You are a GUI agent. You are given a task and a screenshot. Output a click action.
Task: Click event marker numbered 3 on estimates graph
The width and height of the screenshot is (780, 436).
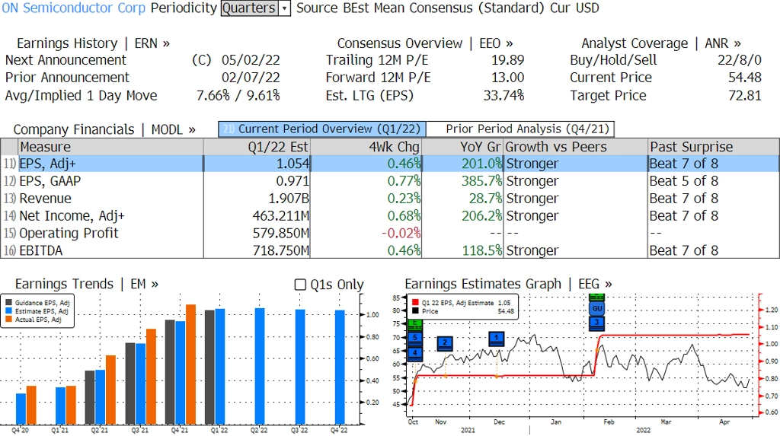pyautogui.click(x=597, y=323)
